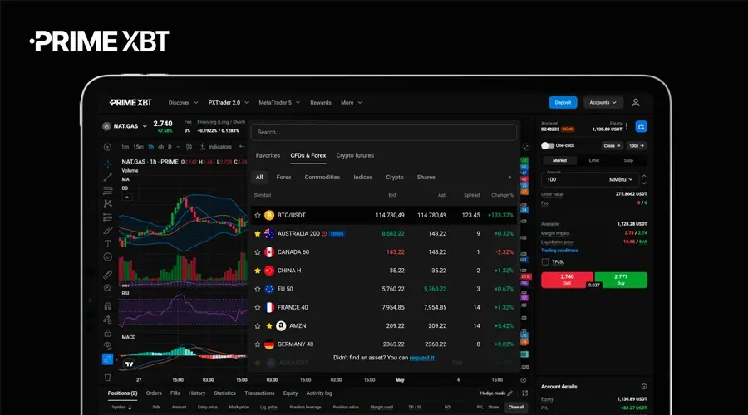Expand the PXTrader 2.0 menu
The height and width of the screenshot is (415, 748).
[229, 102]
